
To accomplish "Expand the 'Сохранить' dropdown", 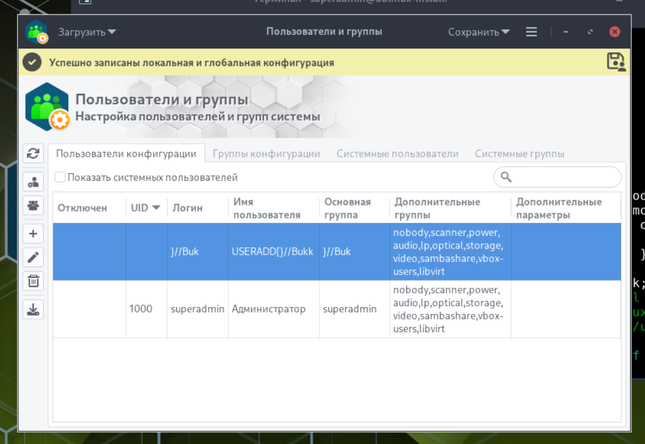I will tap(478, 32).
